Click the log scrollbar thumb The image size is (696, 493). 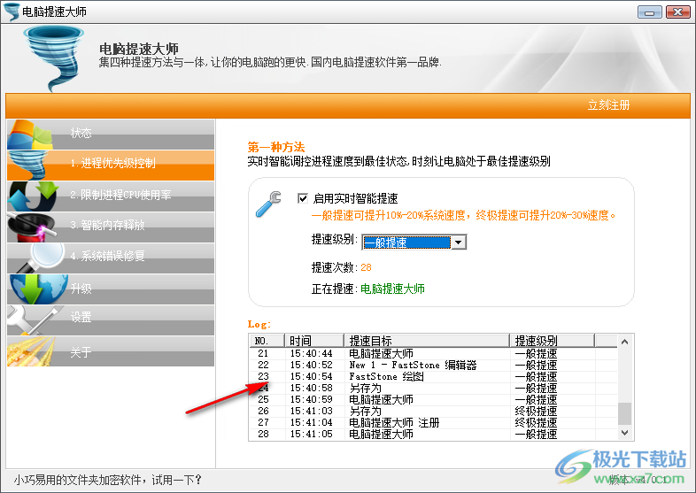[624, 413]
